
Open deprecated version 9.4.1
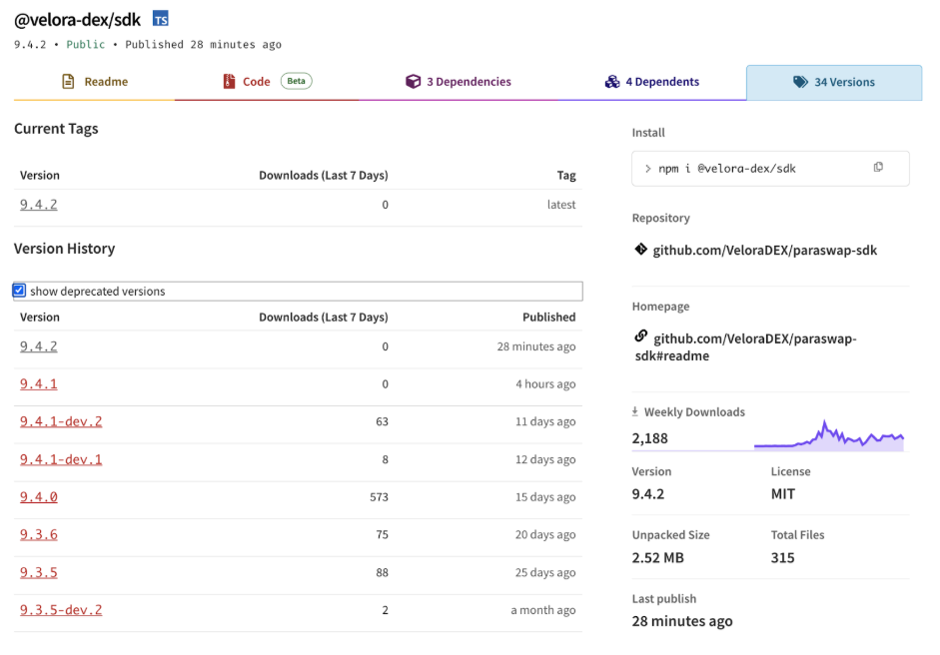click(38, 384)
